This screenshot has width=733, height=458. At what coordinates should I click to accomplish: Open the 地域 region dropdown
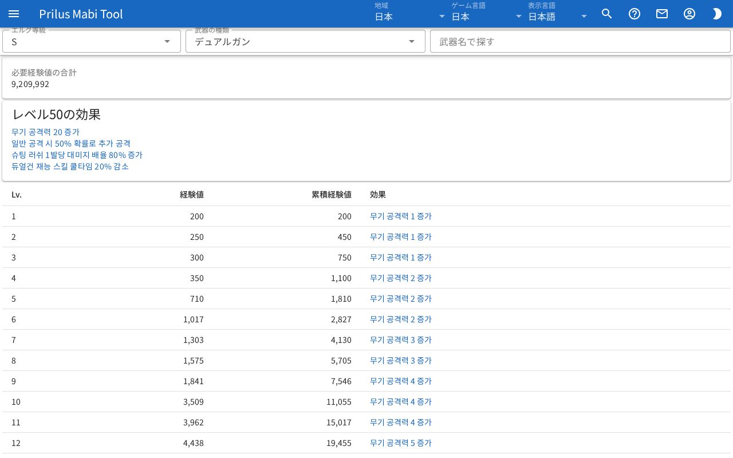click(x=410, y=16)
